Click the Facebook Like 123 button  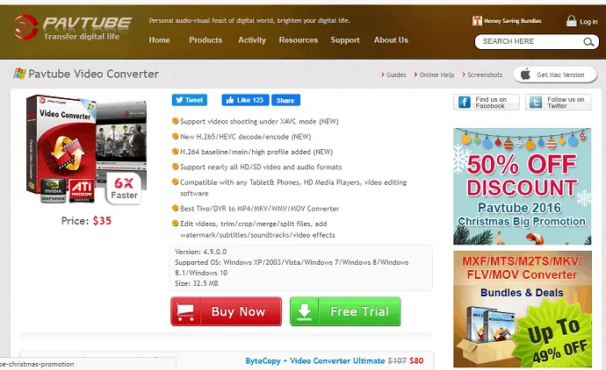pyautogui.click(x=245, y=100)
